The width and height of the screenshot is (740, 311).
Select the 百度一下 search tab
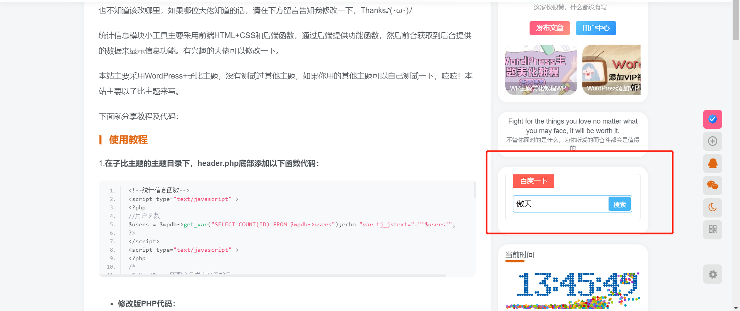pos(533,181)
